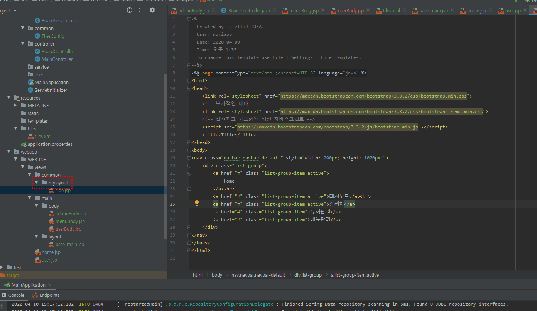Select the templates folder
The image size is (537, 311).
click(x=38, y=121)
